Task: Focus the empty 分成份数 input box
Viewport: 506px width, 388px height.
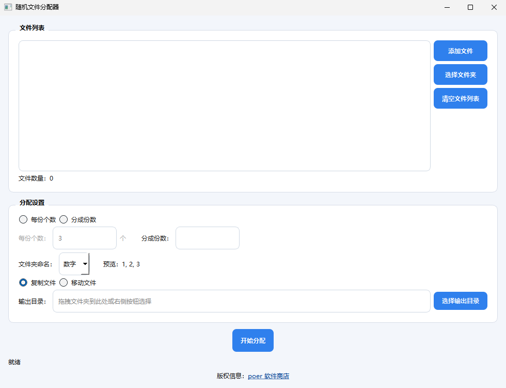Action: [208, 238]
